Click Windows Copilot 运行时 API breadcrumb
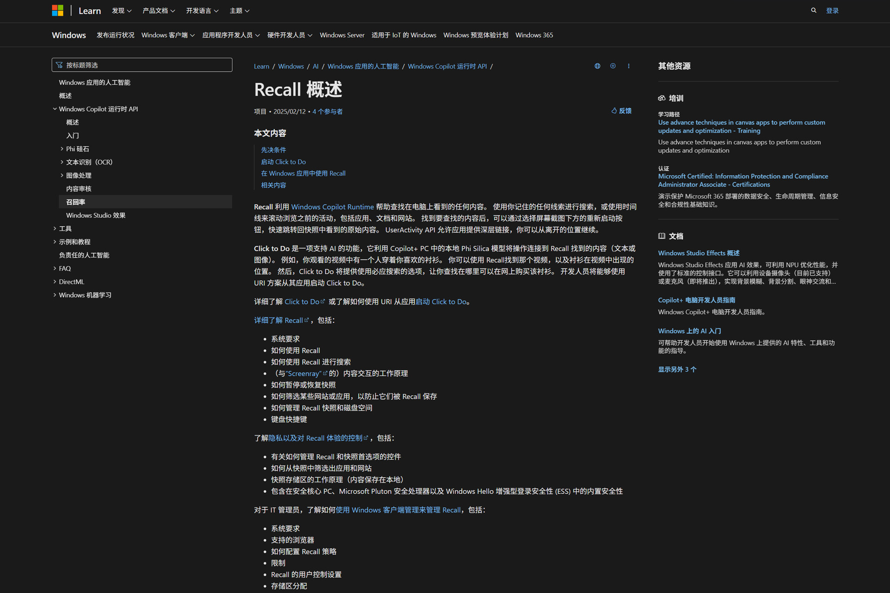Screen dimensions: 890x593 click(447, 66)
